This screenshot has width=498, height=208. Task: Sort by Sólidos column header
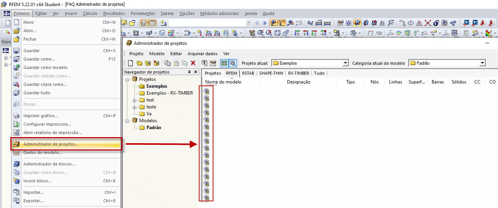(458, 82)
